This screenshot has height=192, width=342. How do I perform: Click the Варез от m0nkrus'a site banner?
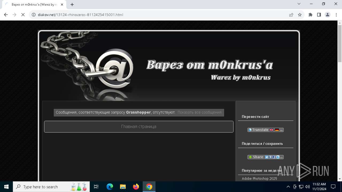click(x=169, y=66)
